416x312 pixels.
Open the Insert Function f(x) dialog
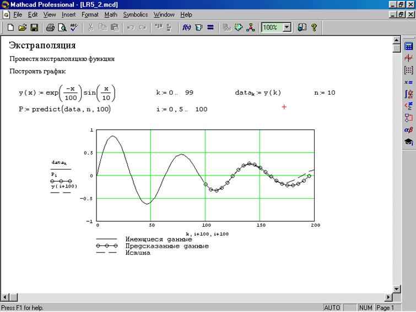tap(186, 27)
